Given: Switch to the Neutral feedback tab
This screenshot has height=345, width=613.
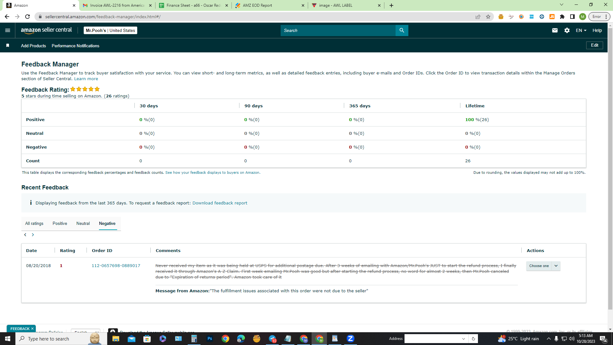Looking at the screenshot, I should pos(83,224).
